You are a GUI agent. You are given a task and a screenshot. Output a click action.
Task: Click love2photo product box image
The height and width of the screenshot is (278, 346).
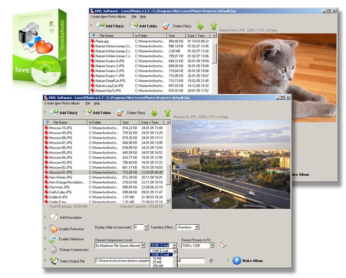tap(40, 47)
